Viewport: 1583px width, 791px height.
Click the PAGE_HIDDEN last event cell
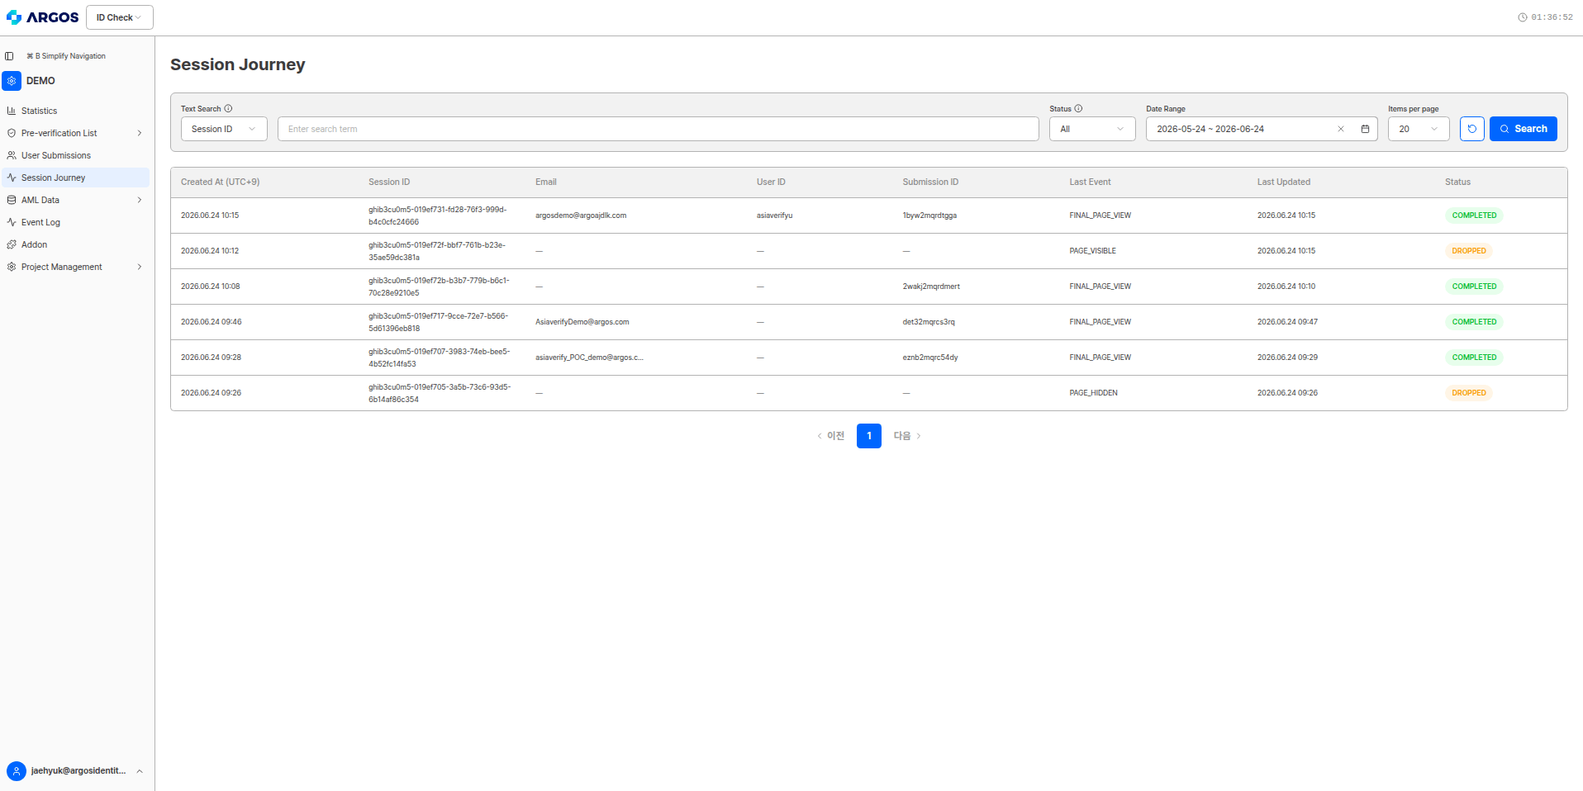[1093, 393]
